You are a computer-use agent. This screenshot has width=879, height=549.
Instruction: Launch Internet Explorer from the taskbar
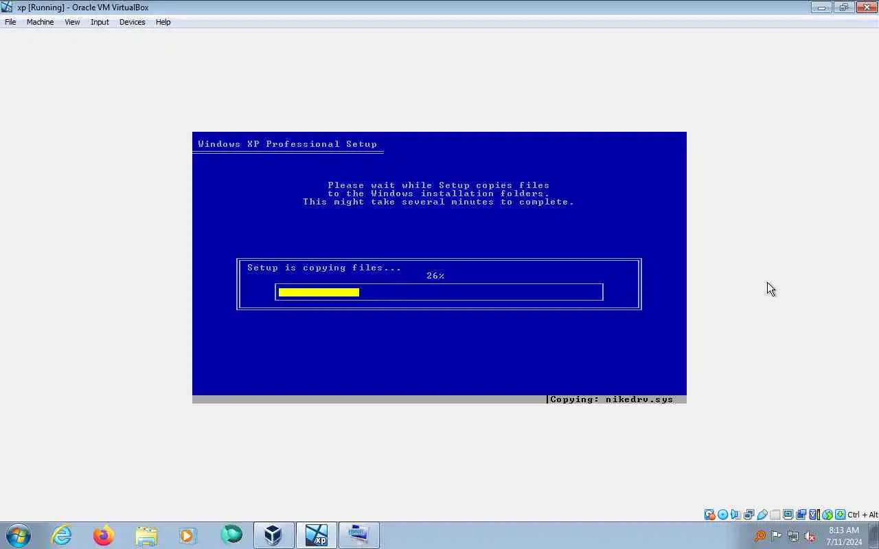62,535
